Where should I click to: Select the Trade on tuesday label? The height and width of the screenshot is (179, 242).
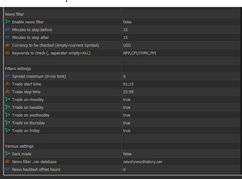click(x=28, y=108)
